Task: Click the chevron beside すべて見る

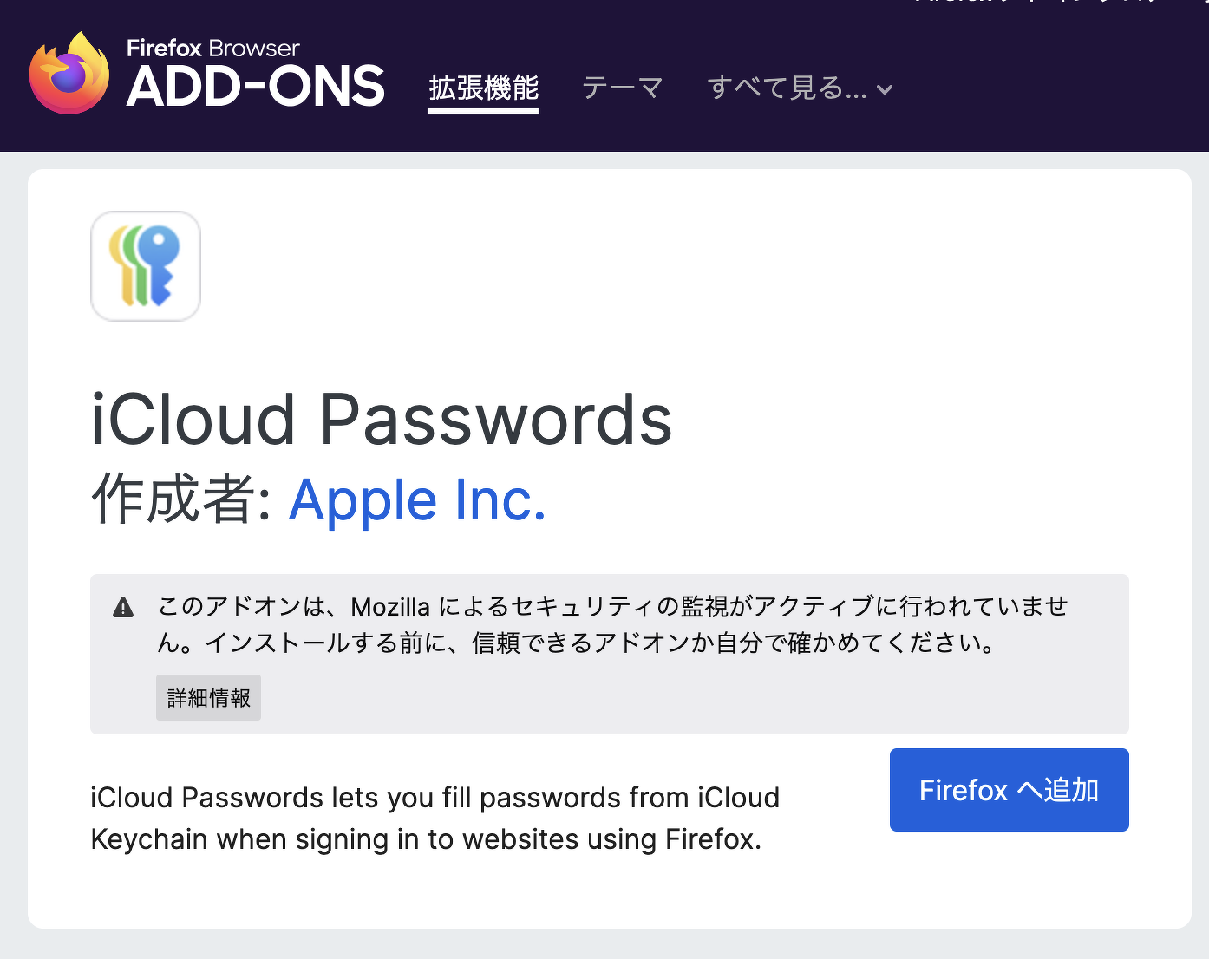Action: 885,89
